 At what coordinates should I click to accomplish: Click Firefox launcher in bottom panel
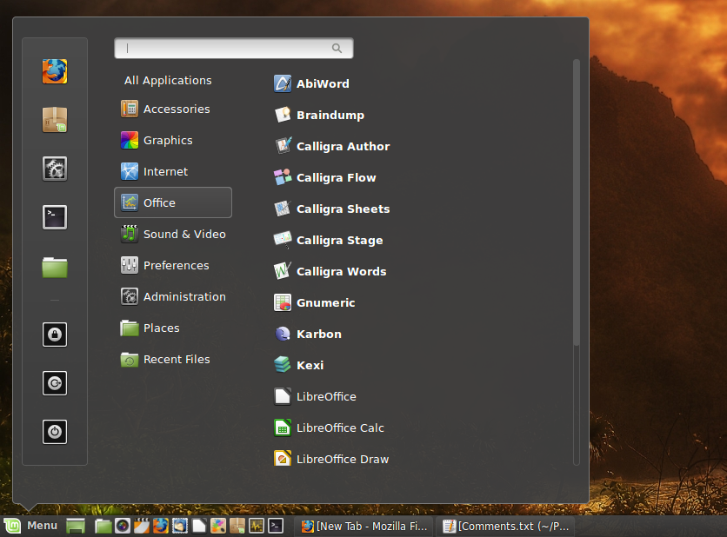pos(161,526)
